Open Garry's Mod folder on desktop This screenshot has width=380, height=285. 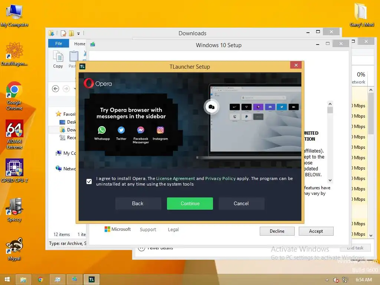(361, 15)
